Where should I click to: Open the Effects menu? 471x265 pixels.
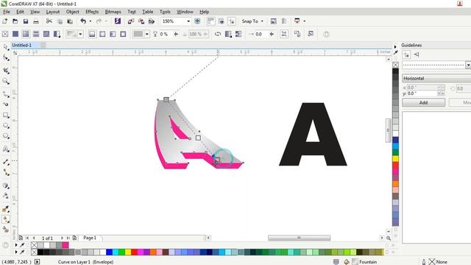click(x=92, y=12)
